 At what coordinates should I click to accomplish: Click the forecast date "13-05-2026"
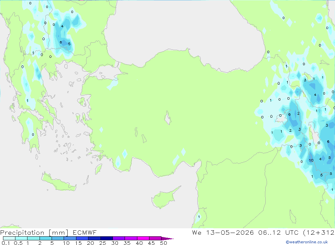click(230, 232)
